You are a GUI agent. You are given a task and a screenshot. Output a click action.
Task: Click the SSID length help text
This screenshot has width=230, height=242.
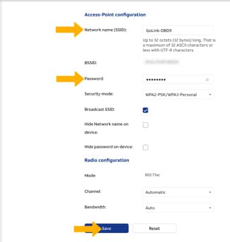pyautogui.click(x=179, y=45)
